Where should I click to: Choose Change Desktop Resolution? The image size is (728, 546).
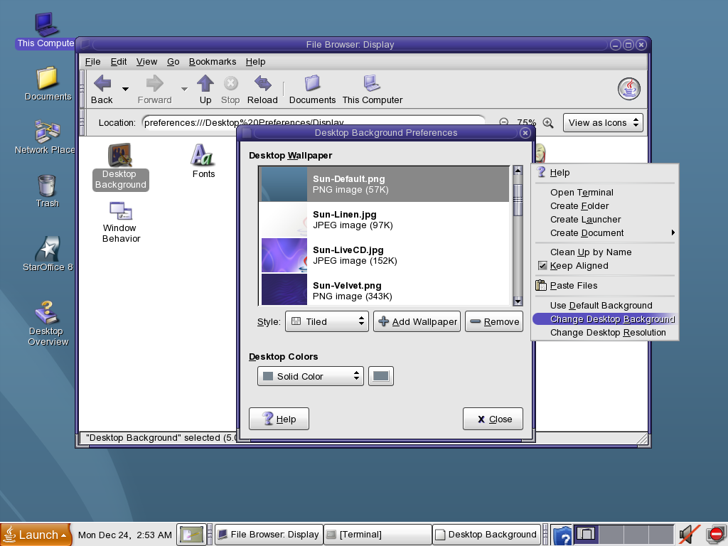coord(604,333)
